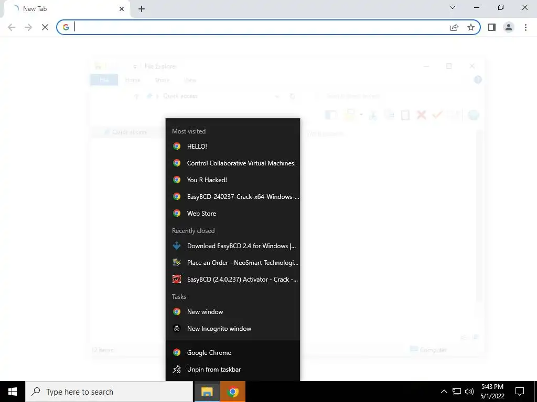The image size is (537, 402).
Task: Choose New Incognito window task
Action: click(232, 329)
